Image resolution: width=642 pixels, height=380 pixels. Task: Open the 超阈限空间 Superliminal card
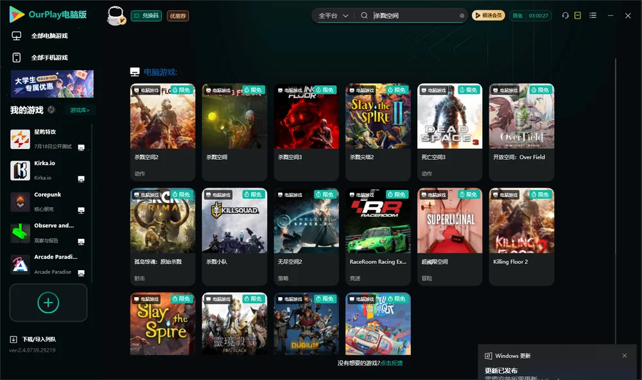coord(449,237)
